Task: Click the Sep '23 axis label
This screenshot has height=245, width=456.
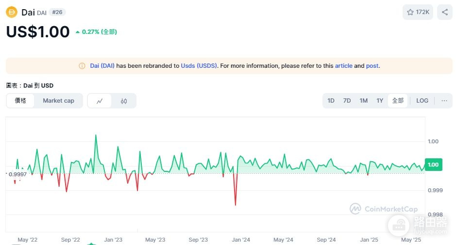Action: pos(198,240)
